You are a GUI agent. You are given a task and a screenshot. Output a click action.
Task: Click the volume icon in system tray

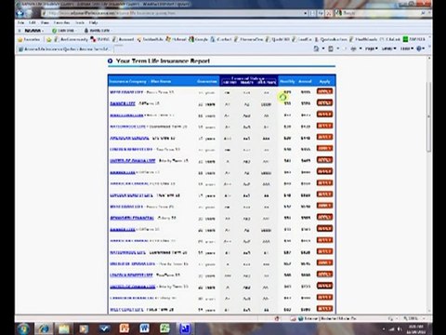coord(400,328)
